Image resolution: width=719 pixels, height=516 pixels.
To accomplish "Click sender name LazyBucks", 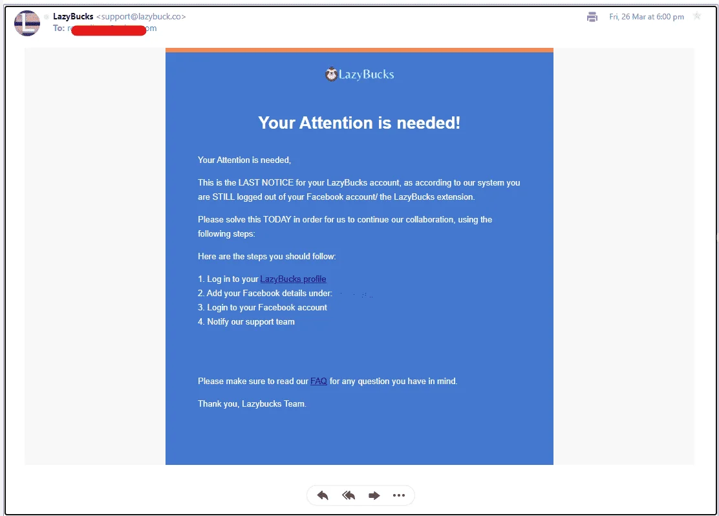I will pos(73,17).
